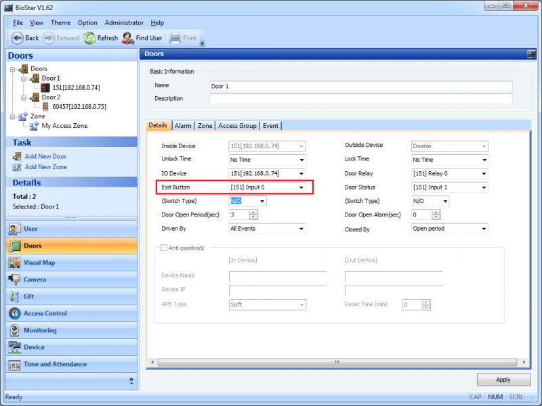Viewport: 542px width, 406px height.
Task: Collapse the Door 1 tree node
Action: point(23,78)
